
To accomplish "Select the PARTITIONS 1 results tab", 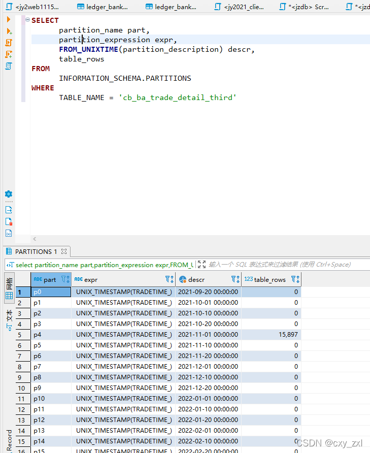I will pyautogui.click(x=36, y=251).
